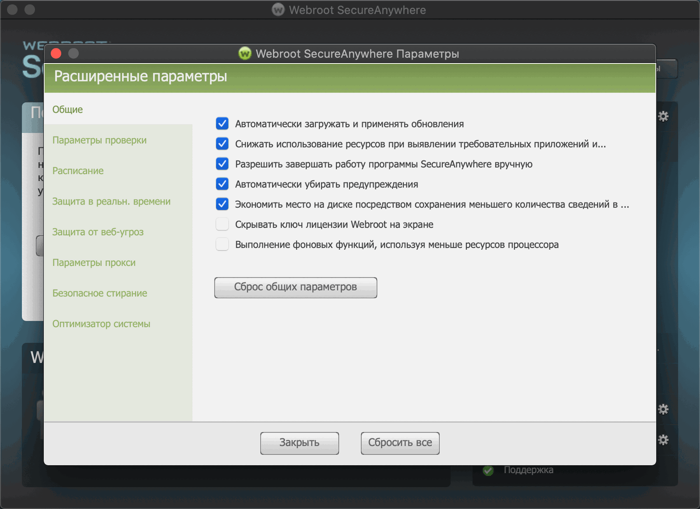This screenshot has width=700, height=509.
Task: Click the Закрыть button
Action: point(300,443)
